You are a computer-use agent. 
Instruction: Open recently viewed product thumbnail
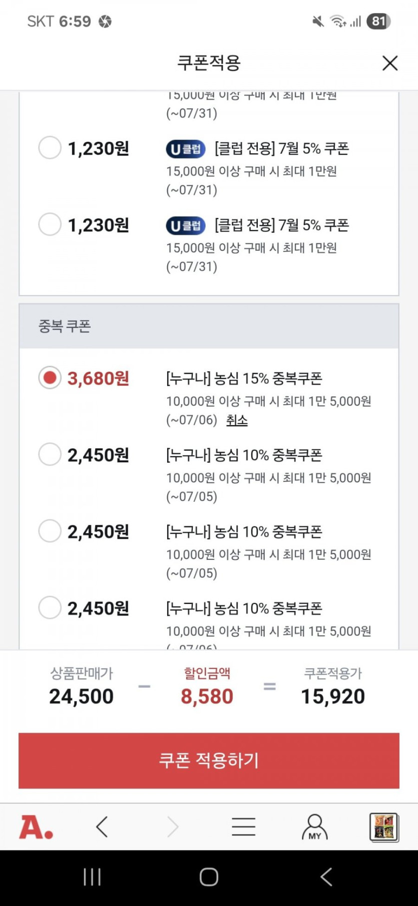[384, 827]
